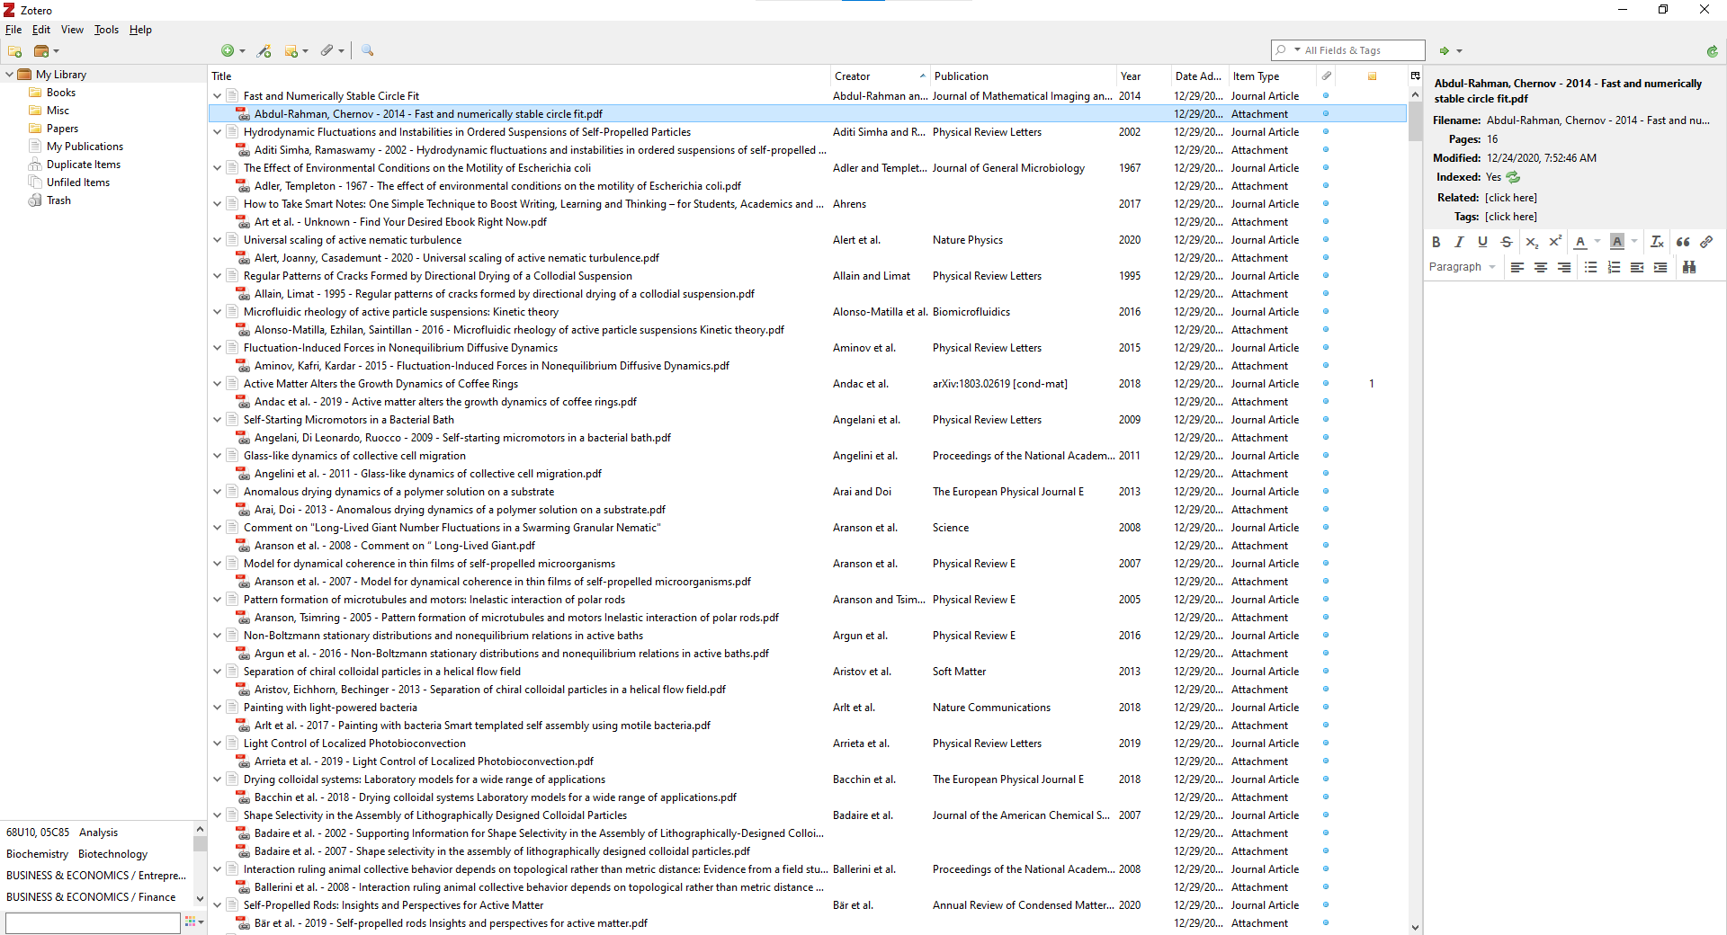Open the File menu
Screen dimensions: 1727x935
(x=13, y=30)
